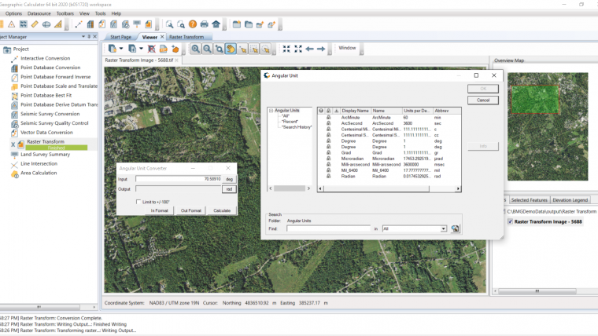Open the Toolbars menu
Viewport: 598px width, 336px height.
tap(65, 13)
